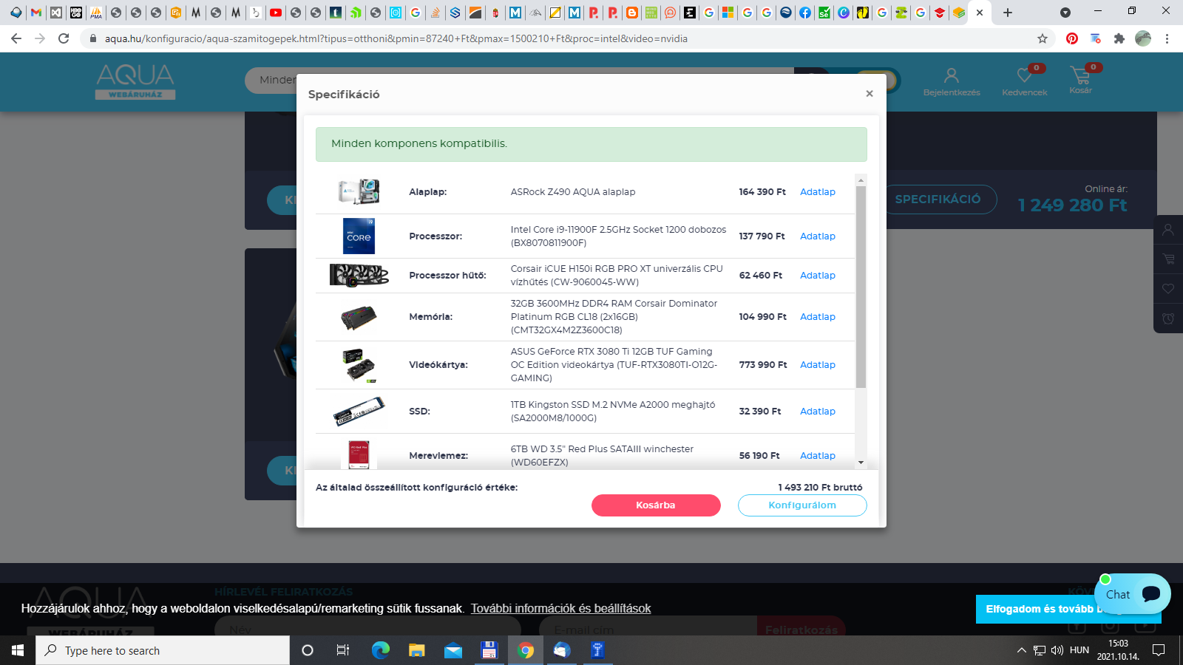Click the heart icon in right sidebar
This screenshot has width=1183, height=665.
[1168, 289]
